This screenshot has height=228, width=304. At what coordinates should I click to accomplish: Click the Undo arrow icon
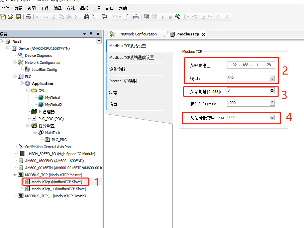[38, 17]
